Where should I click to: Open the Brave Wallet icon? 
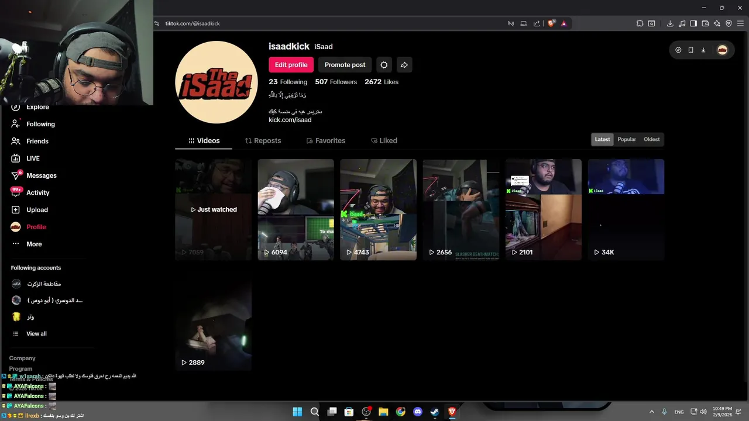705,23
